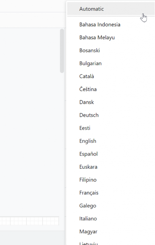Screen dimensions: 155x245
Task: Click the vertical scrollbar thumb in left panel
Action: tap(62, 51)
